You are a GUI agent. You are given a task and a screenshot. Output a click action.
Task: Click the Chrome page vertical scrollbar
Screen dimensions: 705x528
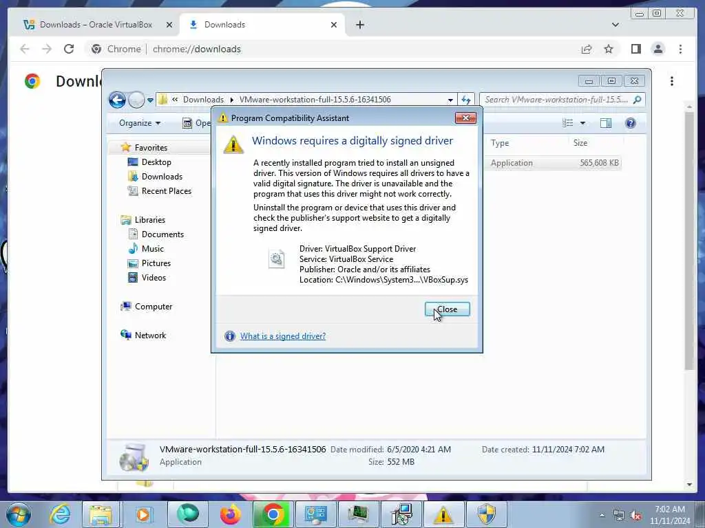tap(690, 240)
